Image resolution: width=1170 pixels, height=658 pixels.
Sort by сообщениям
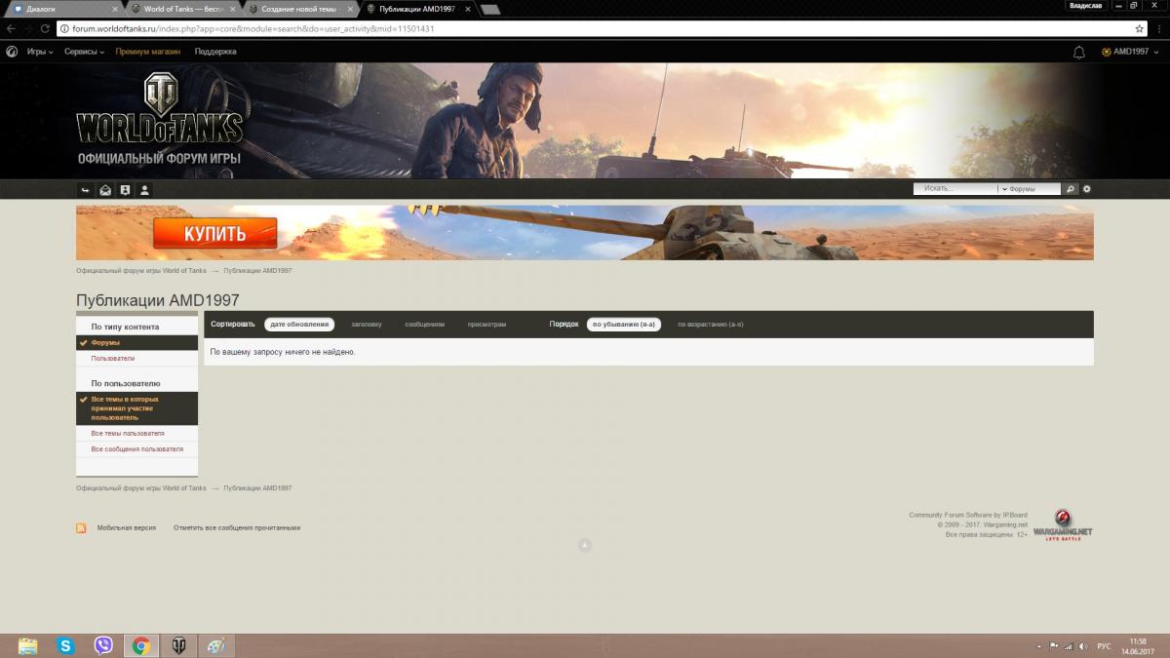(424, 325)
